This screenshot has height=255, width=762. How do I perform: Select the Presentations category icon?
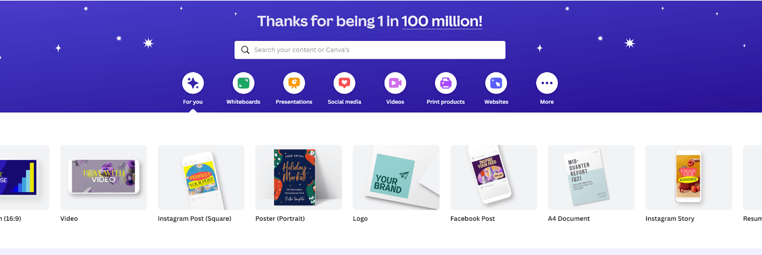[x=294, y=83]
